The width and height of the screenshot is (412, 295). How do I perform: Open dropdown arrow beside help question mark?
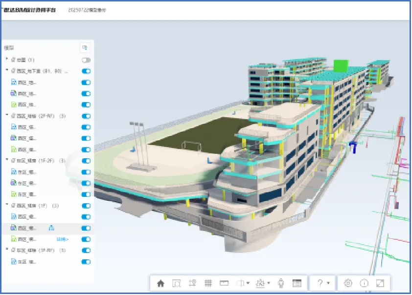tap(328, 283)
